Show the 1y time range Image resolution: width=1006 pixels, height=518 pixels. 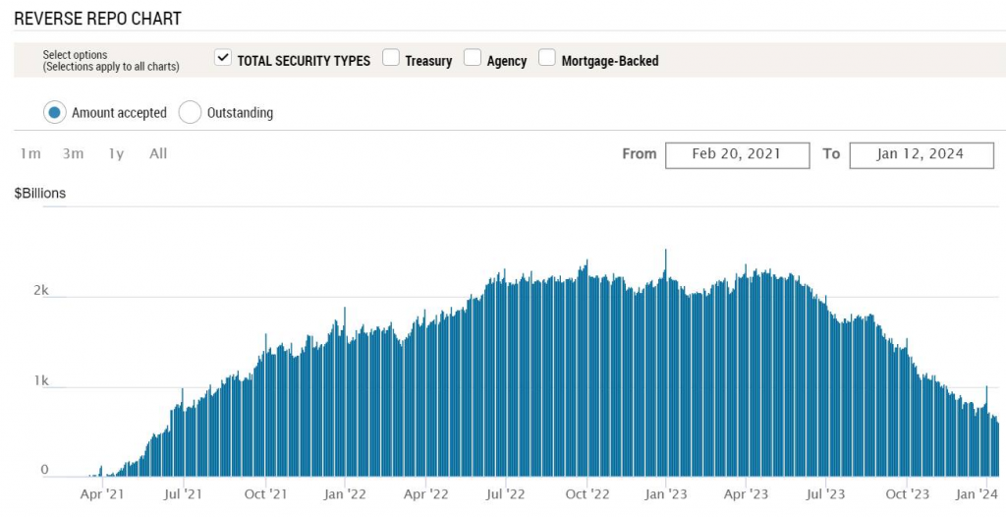click(x=116, y=153)
